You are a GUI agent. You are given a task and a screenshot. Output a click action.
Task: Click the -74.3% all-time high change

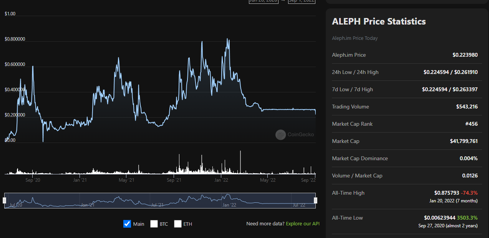tap(469, 193)
